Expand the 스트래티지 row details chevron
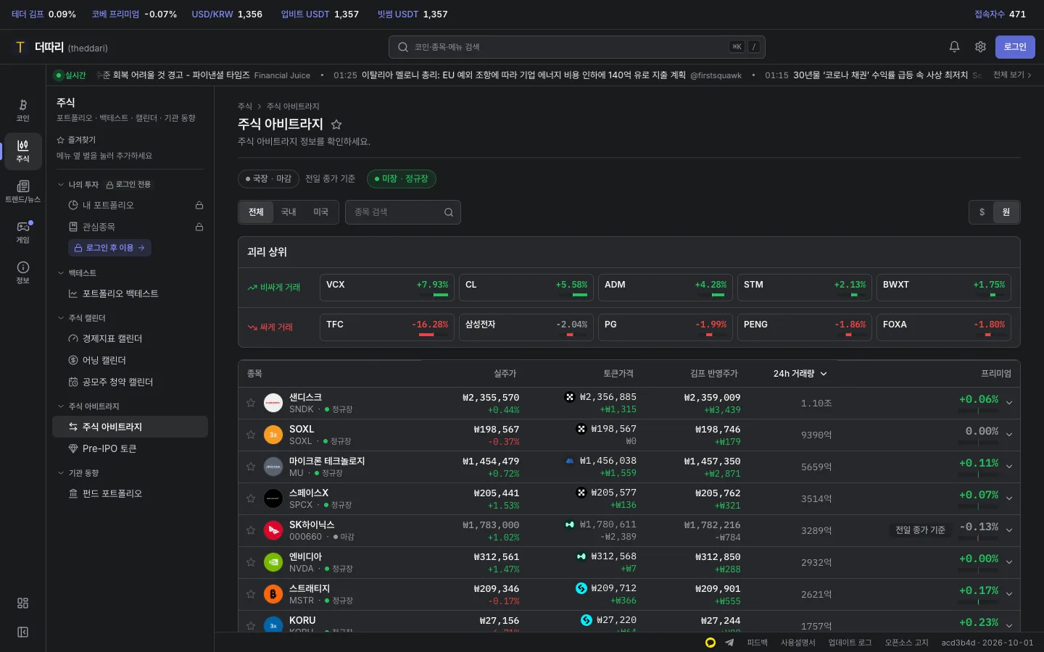 [1009, 594]
